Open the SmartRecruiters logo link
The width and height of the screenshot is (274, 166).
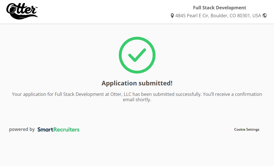[58, 130]
